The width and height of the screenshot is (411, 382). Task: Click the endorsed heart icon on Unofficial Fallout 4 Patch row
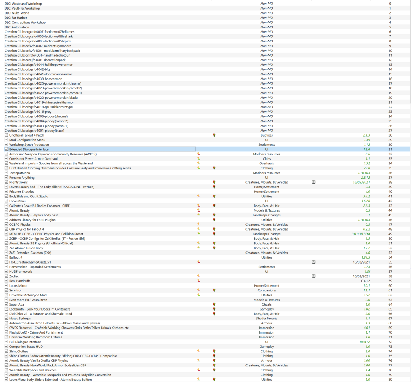click(x=214, y=135)
